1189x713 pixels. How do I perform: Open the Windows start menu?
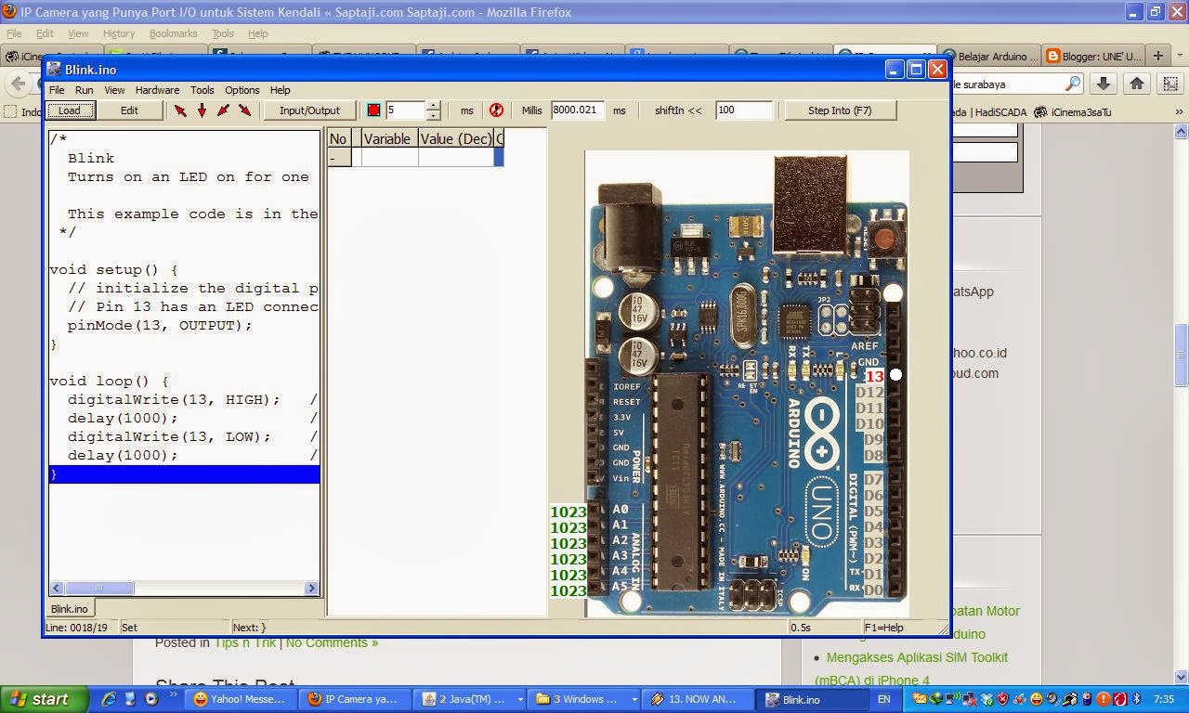point(45,699)
